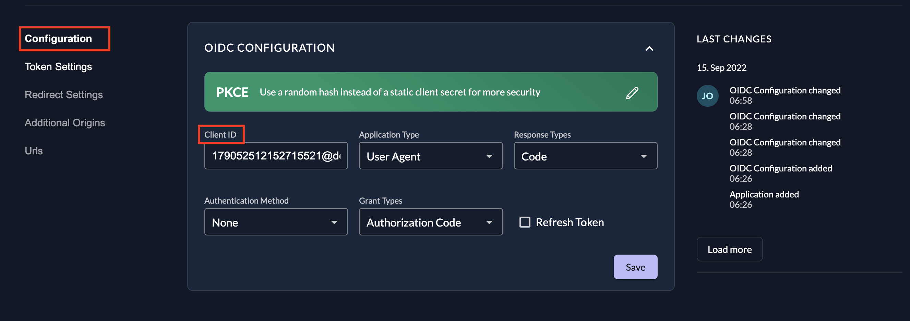Screen dimensions: 910x321
Task: Click the PKCE pencil edit icon
Action: (632, 93)
